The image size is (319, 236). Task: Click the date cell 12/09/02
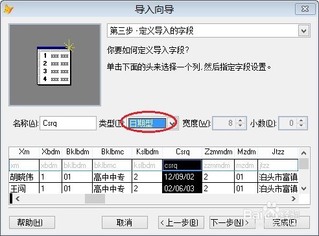(x=182, y=177)
